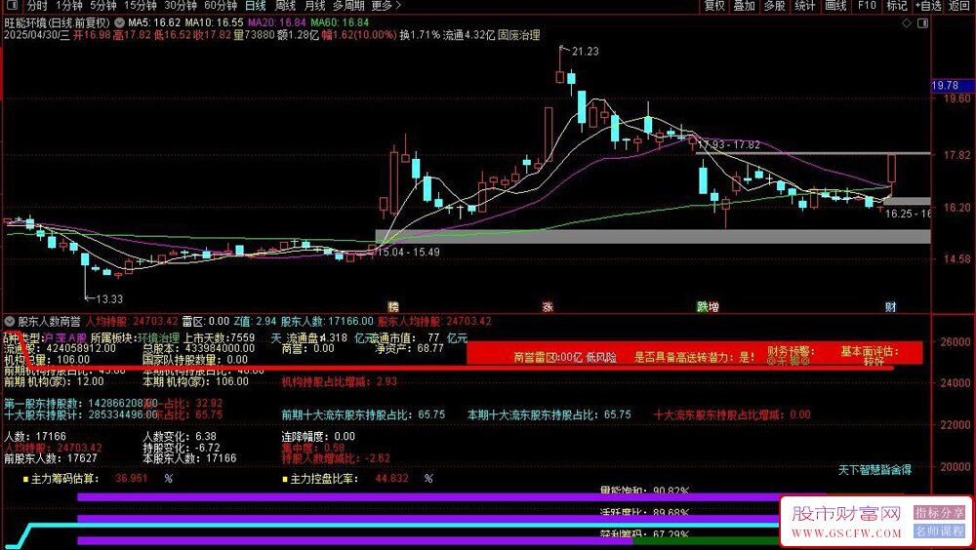Click the 复权 button

[x=714, y=6]
